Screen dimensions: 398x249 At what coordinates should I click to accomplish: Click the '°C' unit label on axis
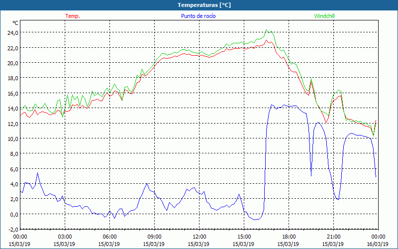coord(15,23)
